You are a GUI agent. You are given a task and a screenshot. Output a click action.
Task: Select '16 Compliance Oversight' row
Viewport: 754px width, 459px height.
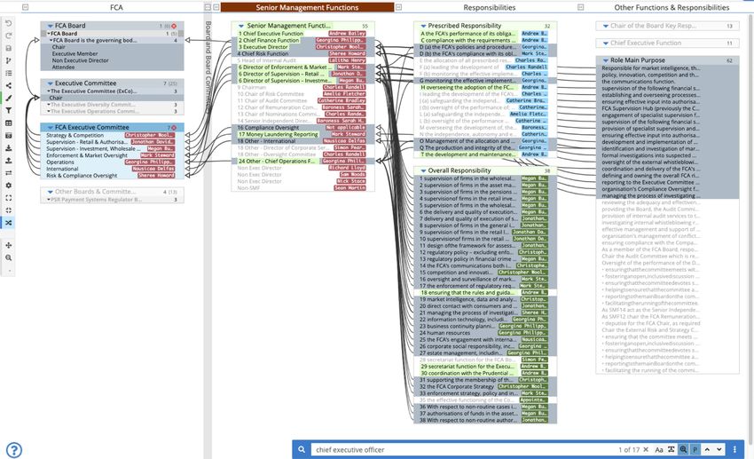(x=302, y=128)
